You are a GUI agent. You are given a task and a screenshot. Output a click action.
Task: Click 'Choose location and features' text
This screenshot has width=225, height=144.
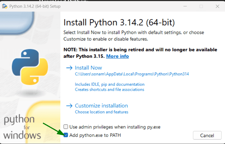[102, 112]
